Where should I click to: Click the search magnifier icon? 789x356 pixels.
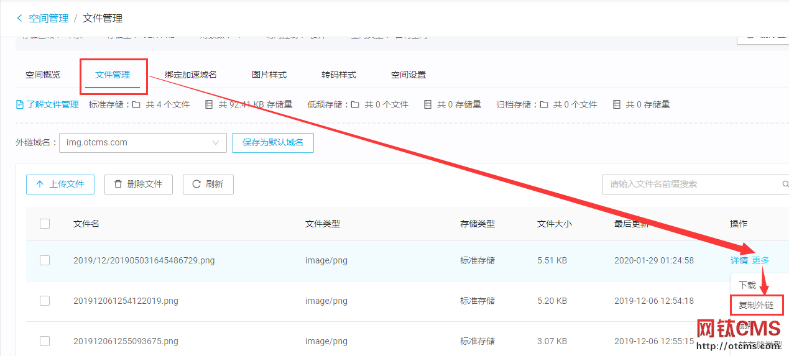(785, 184)
